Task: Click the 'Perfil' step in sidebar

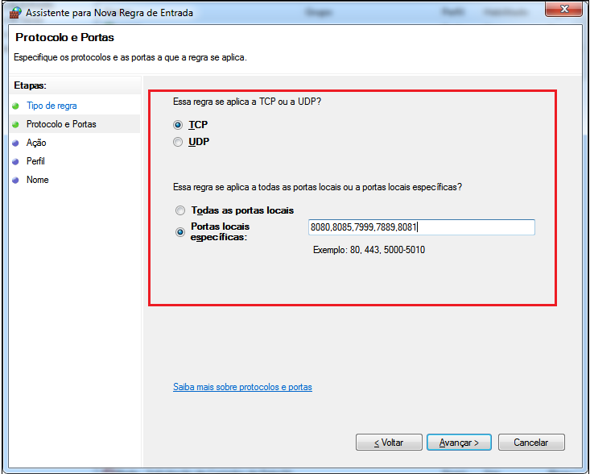Action: [35, 161]
